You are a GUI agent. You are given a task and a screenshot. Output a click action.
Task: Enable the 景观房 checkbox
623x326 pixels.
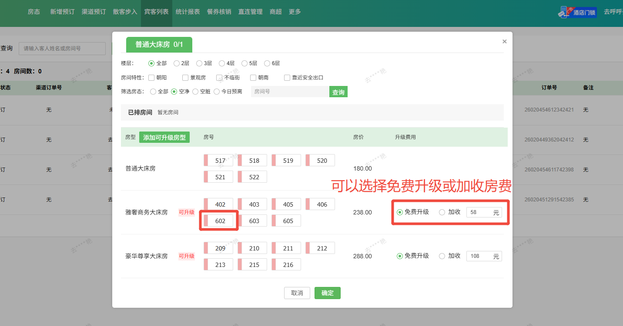(185, 78)
